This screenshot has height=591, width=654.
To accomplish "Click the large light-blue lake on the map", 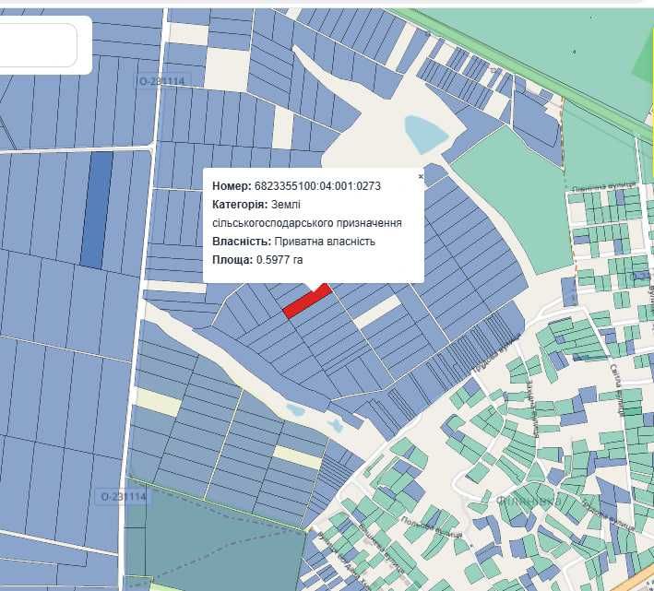I will pos(424,135).
